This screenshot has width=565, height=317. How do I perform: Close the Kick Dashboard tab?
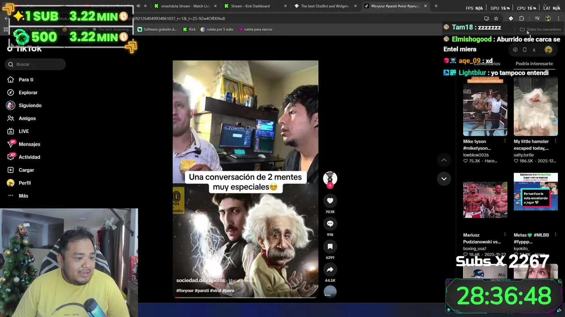click(x=285, y=6)
